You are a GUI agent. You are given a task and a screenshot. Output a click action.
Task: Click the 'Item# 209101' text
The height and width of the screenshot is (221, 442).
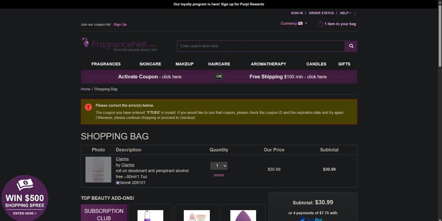coord(133,183)
